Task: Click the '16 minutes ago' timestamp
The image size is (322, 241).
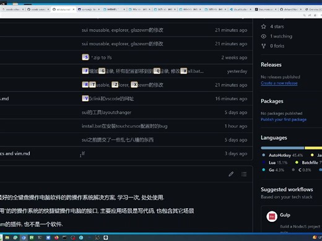Action: (231, 99)
